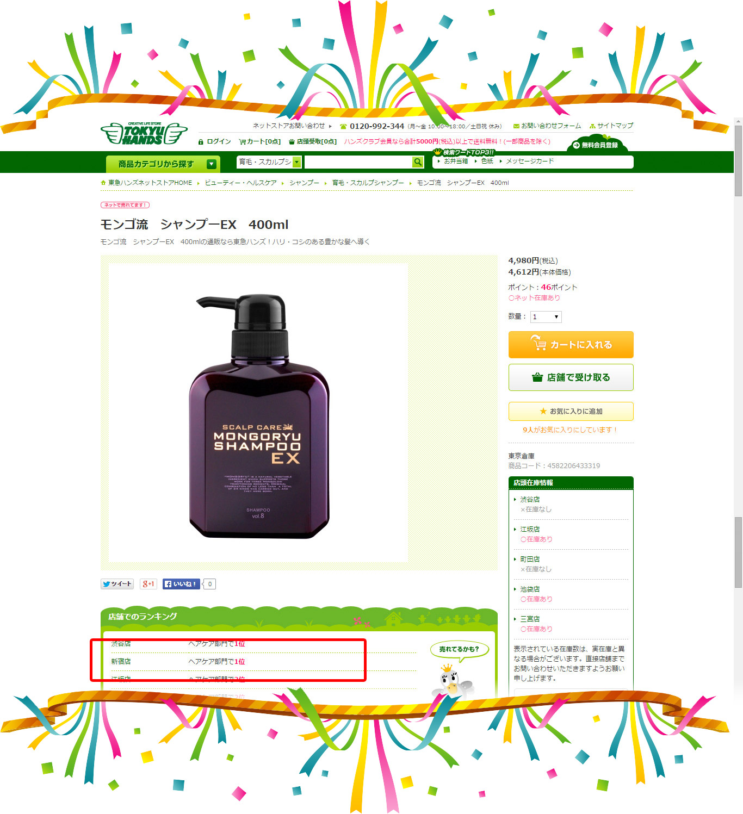The height and width of the screenshot is (814, 743).
Task: Select シャンプー breadcrumb item
Action: [x=304, y=183]
